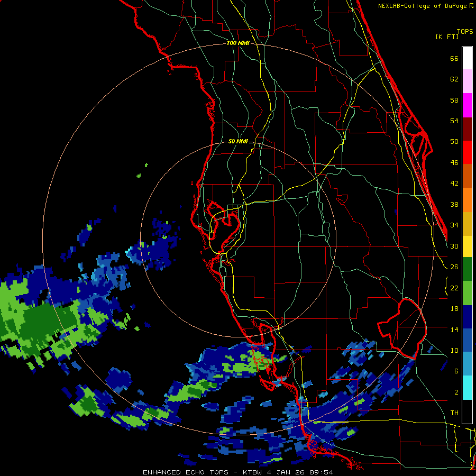Viewport: 476px width, 476px height.
Task: Click the Enhanced Echo Tops KTBW timestamp caption
Action: [237, 472]
